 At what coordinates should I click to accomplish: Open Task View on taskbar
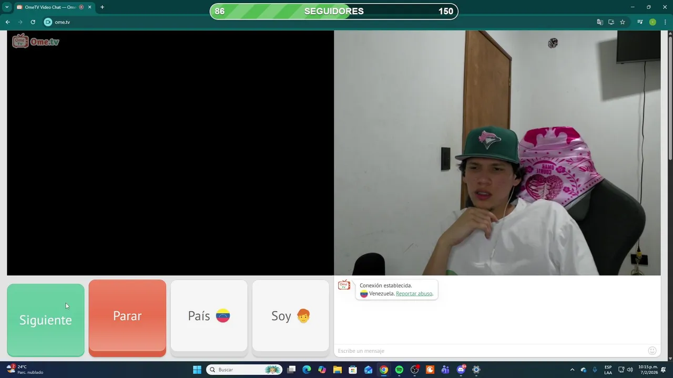pyautogui.click(x=291, y=370)
